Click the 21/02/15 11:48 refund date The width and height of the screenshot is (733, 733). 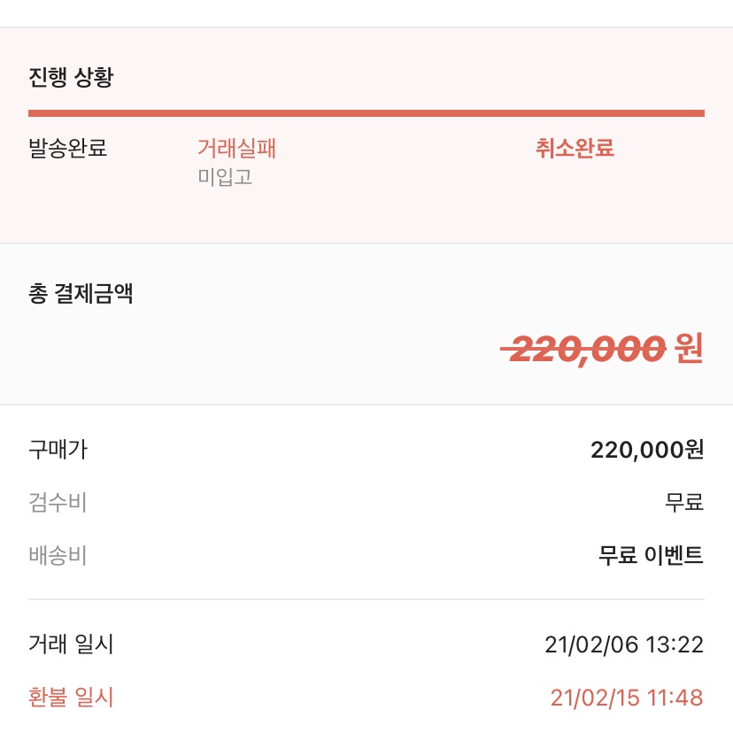point(627,698)
